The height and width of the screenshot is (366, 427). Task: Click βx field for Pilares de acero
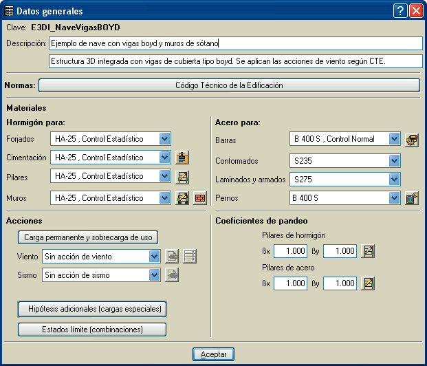(x=291, y=283)
